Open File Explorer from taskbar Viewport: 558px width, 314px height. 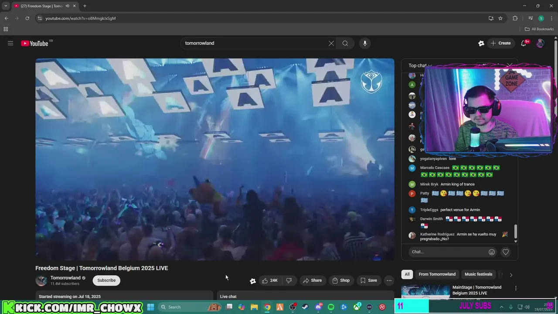click(254, 307)
